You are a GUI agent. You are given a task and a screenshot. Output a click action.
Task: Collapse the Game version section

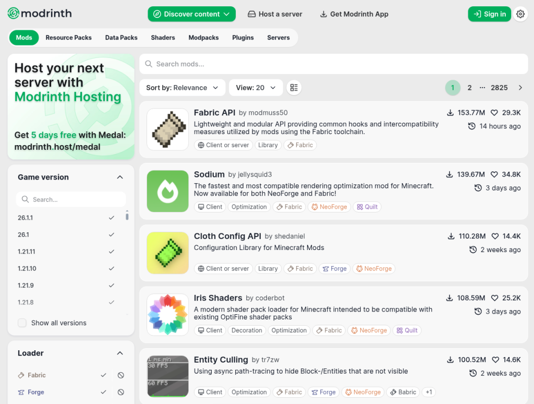pos(120,177)
